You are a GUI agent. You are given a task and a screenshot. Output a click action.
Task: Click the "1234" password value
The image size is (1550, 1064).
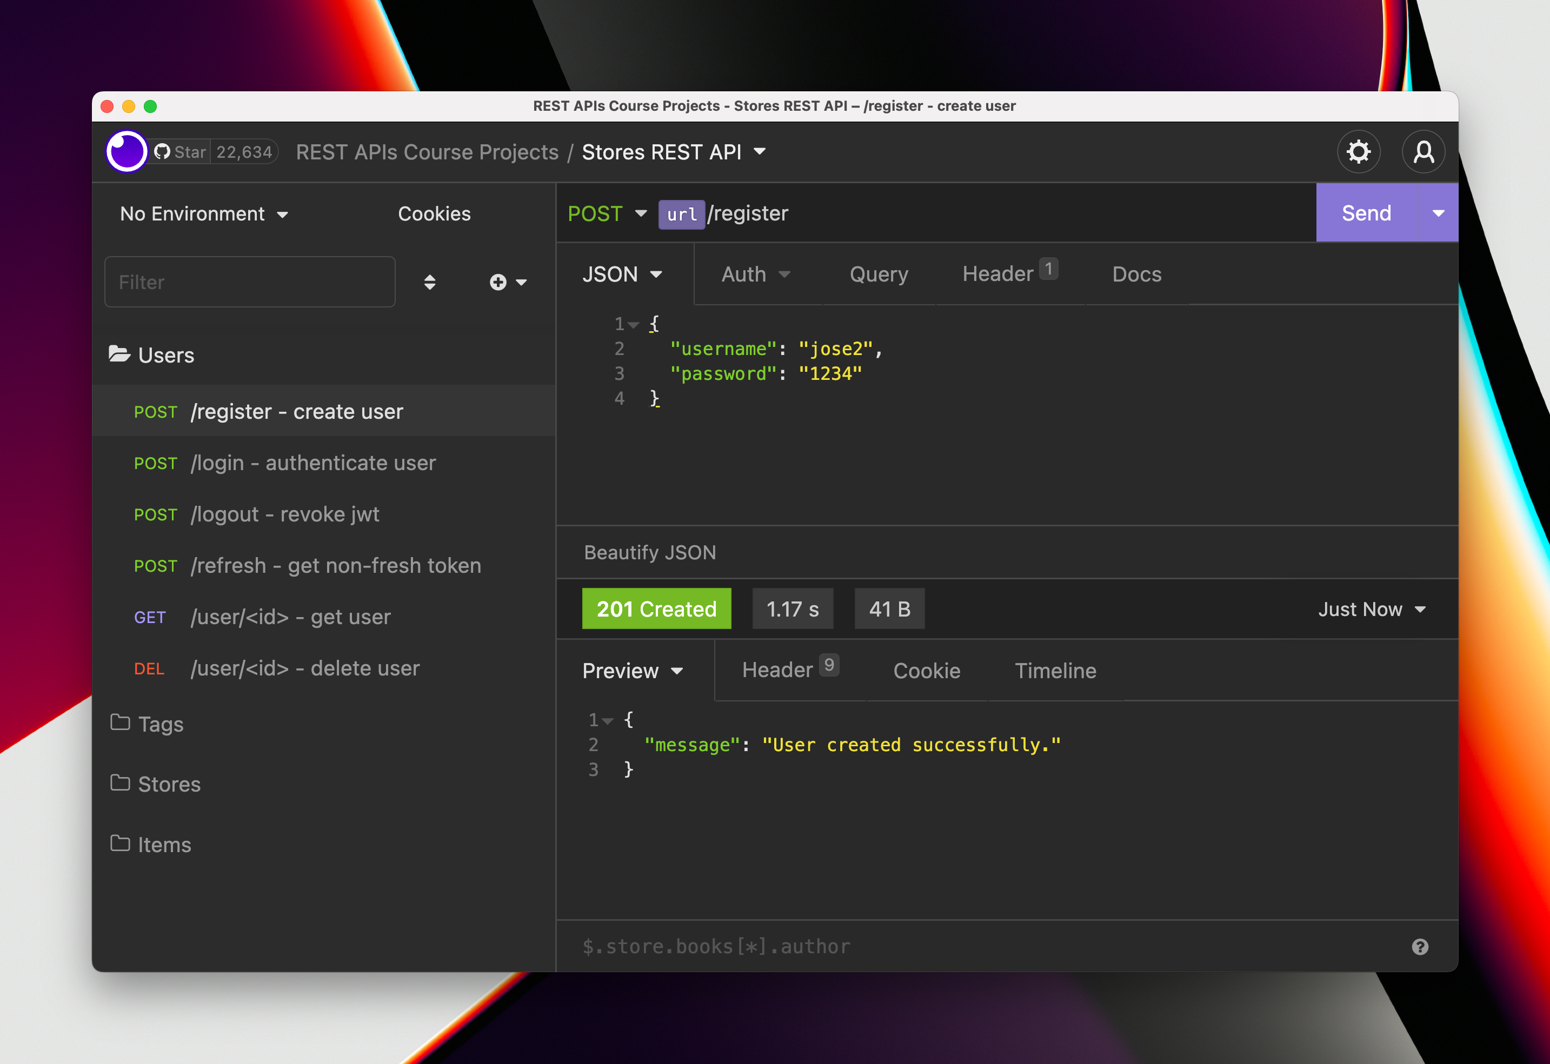pyautogui.click(x=830, y=374)
